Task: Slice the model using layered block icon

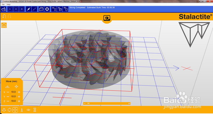Action: (x=41, y=9)
